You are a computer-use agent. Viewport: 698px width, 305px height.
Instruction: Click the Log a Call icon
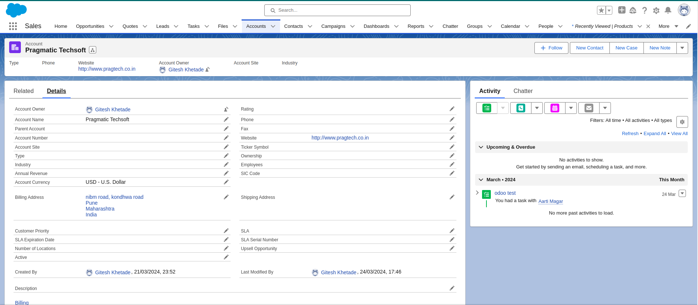tap(521, 108)
